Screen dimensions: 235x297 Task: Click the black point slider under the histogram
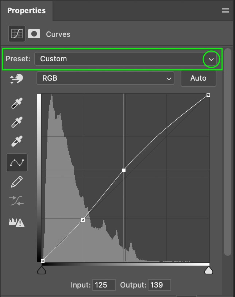tap(42, 270)
